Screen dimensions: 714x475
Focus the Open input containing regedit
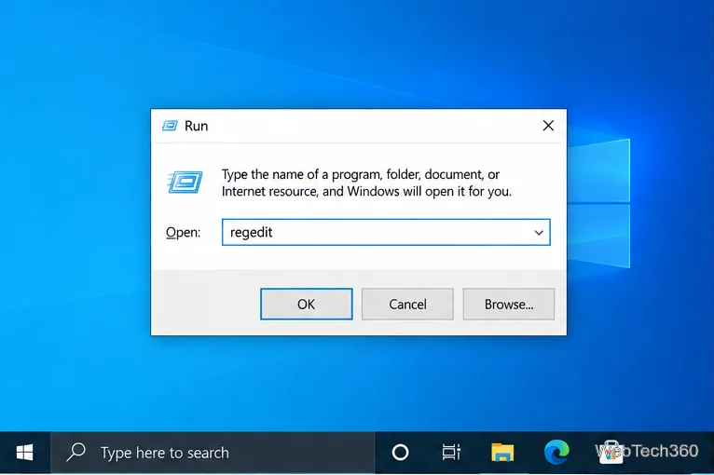(x=386, y=233)
